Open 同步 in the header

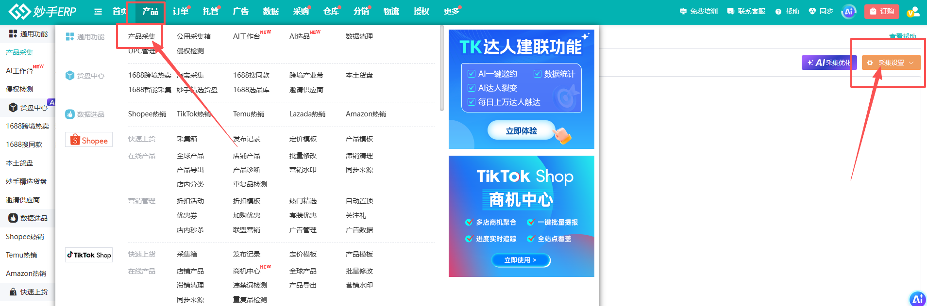[x=821, y=11]
